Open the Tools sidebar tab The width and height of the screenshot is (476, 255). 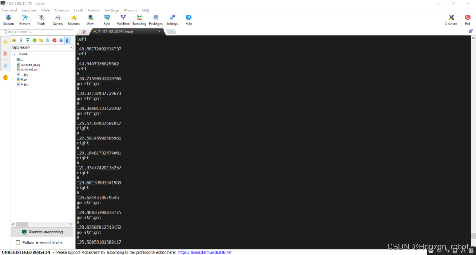[5, 54]
